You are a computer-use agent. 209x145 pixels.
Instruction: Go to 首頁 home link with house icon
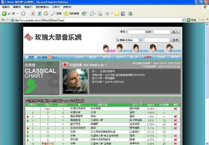coord(30,57)
